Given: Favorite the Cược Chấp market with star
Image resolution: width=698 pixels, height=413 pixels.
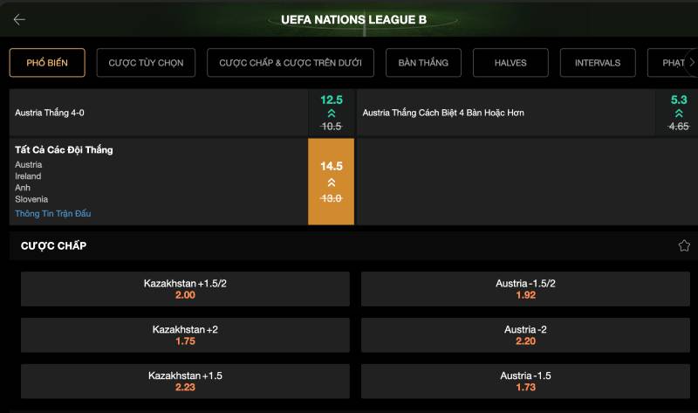Looking at the screenshot, I should click(684, 245).
